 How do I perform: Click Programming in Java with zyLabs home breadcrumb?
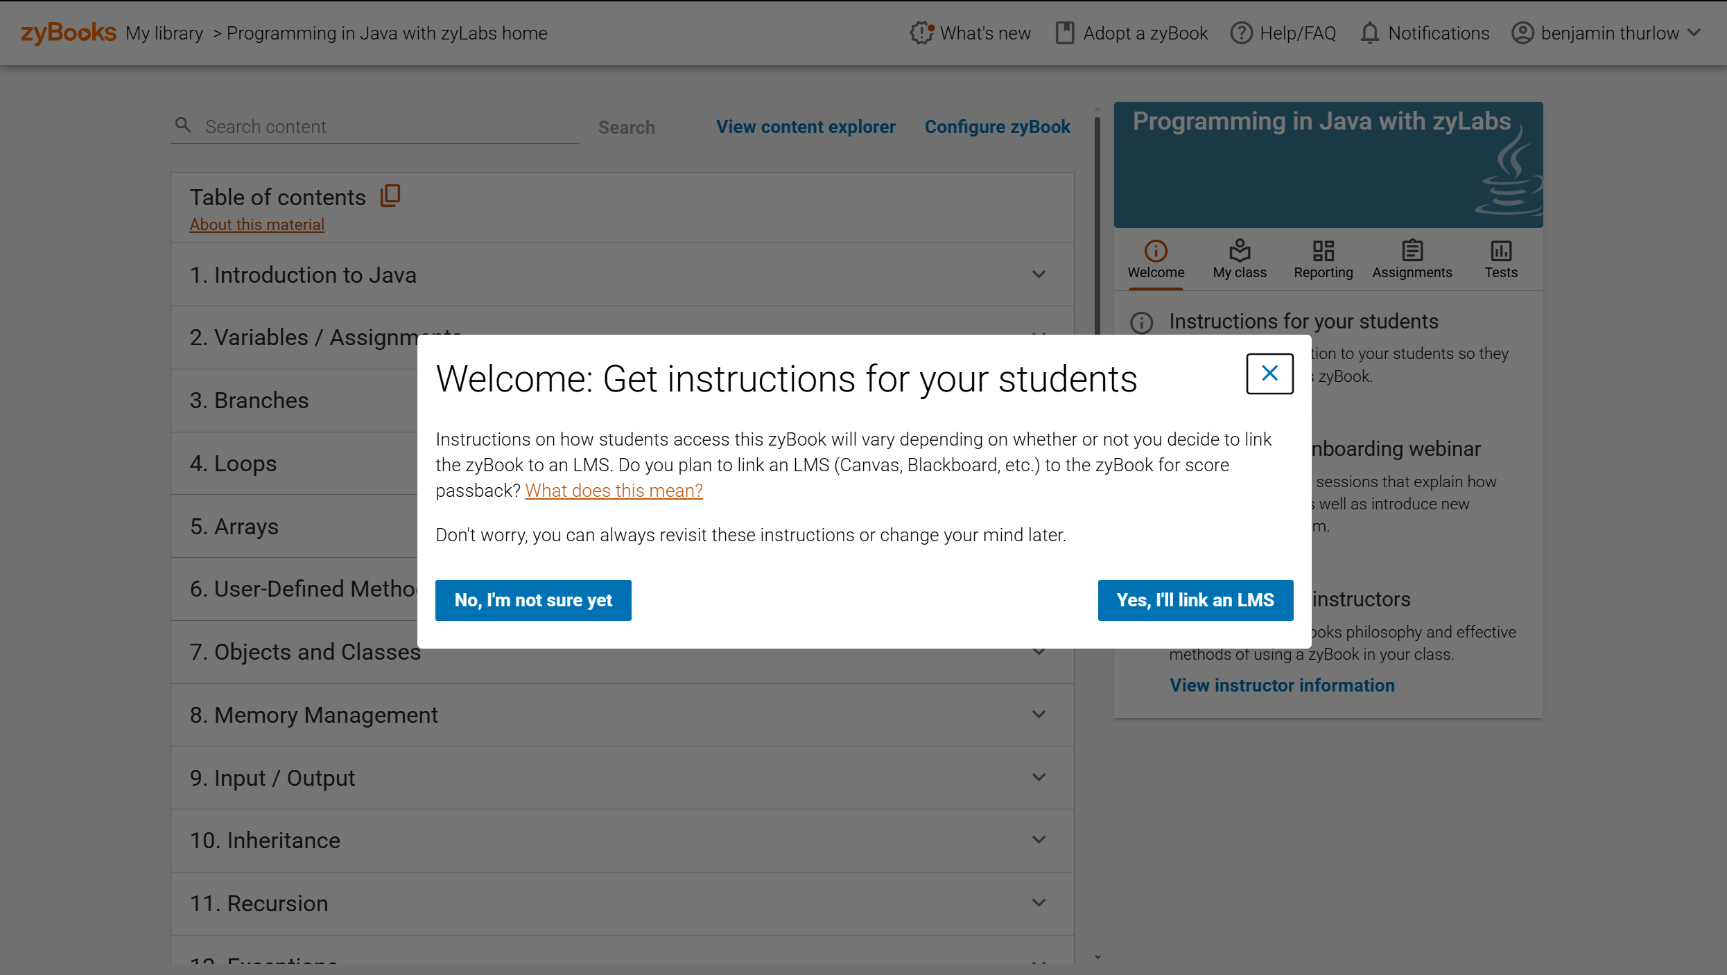(x=387, y=33)
